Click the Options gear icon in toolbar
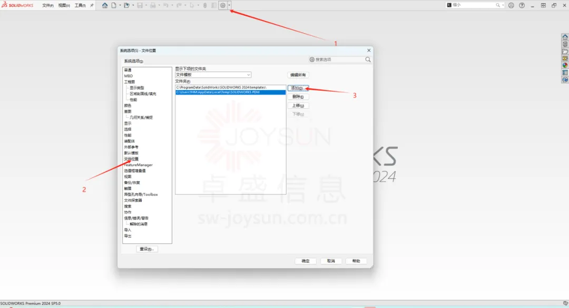 click(223, 5)
